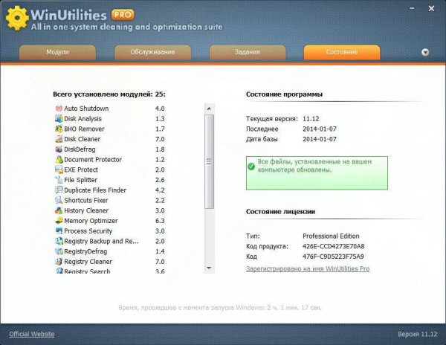Select the Duplicate Files Finder label
Viewport: 446px width, 345px height.
coord(95,190)
